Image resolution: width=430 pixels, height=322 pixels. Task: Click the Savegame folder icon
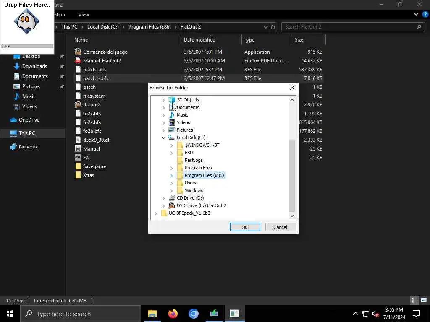(78, 166)
